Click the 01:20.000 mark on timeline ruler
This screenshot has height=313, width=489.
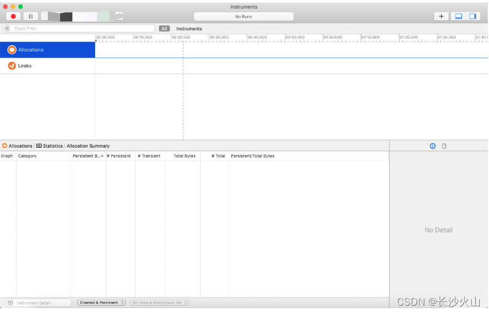point(409,37)
